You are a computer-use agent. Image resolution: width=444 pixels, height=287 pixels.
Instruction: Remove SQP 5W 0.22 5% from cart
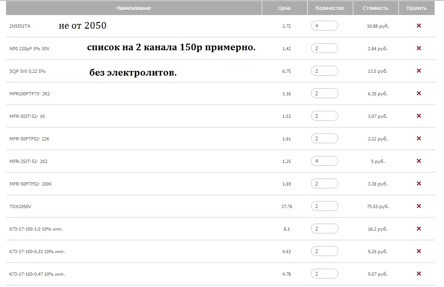419,71
